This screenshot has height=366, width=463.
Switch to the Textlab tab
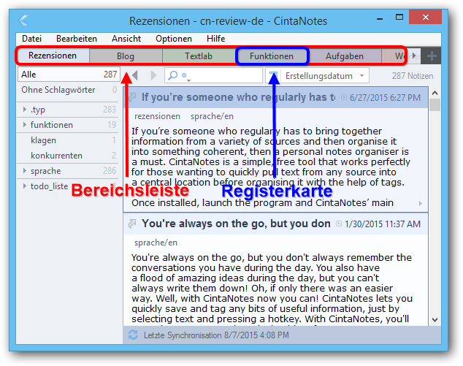click(199, 56)
